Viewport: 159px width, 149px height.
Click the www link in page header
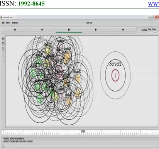point(154,4)
